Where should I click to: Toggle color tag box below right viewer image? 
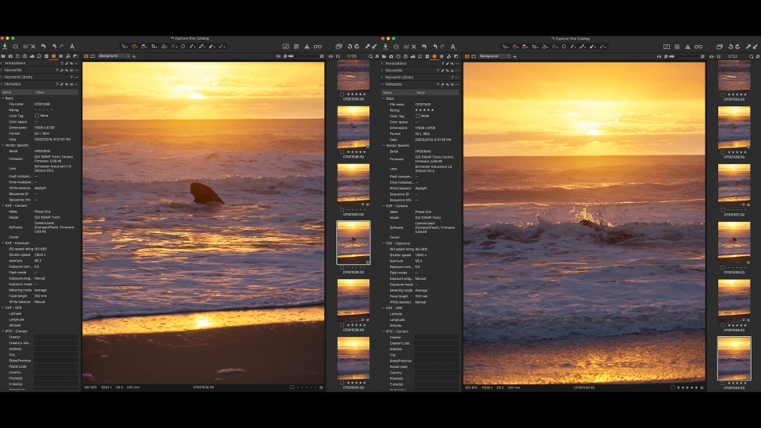pyautogui.click(x=672, y=388)
